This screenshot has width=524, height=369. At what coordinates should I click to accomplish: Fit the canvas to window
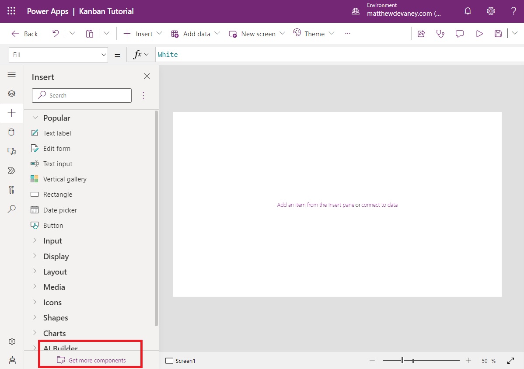510,361
